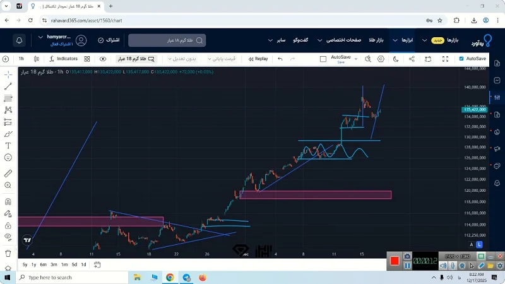Pick the ruler measure tool

pos(8,173)
